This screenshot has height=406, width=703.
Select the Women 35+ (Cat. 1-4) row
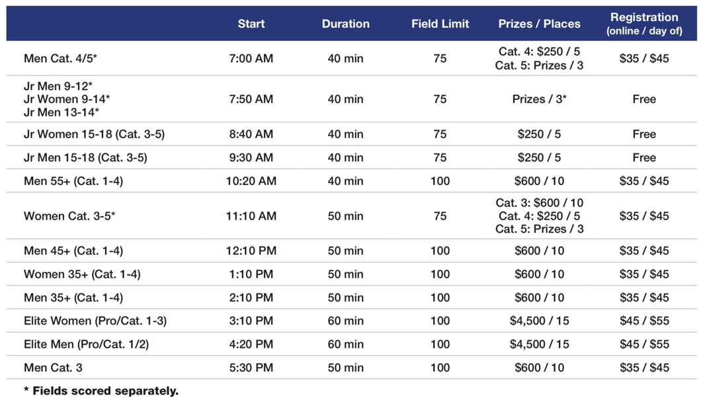[x=352, y=274]
